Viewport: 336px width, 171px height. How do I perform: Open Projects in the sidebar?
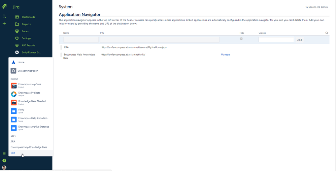coord(26,24)
